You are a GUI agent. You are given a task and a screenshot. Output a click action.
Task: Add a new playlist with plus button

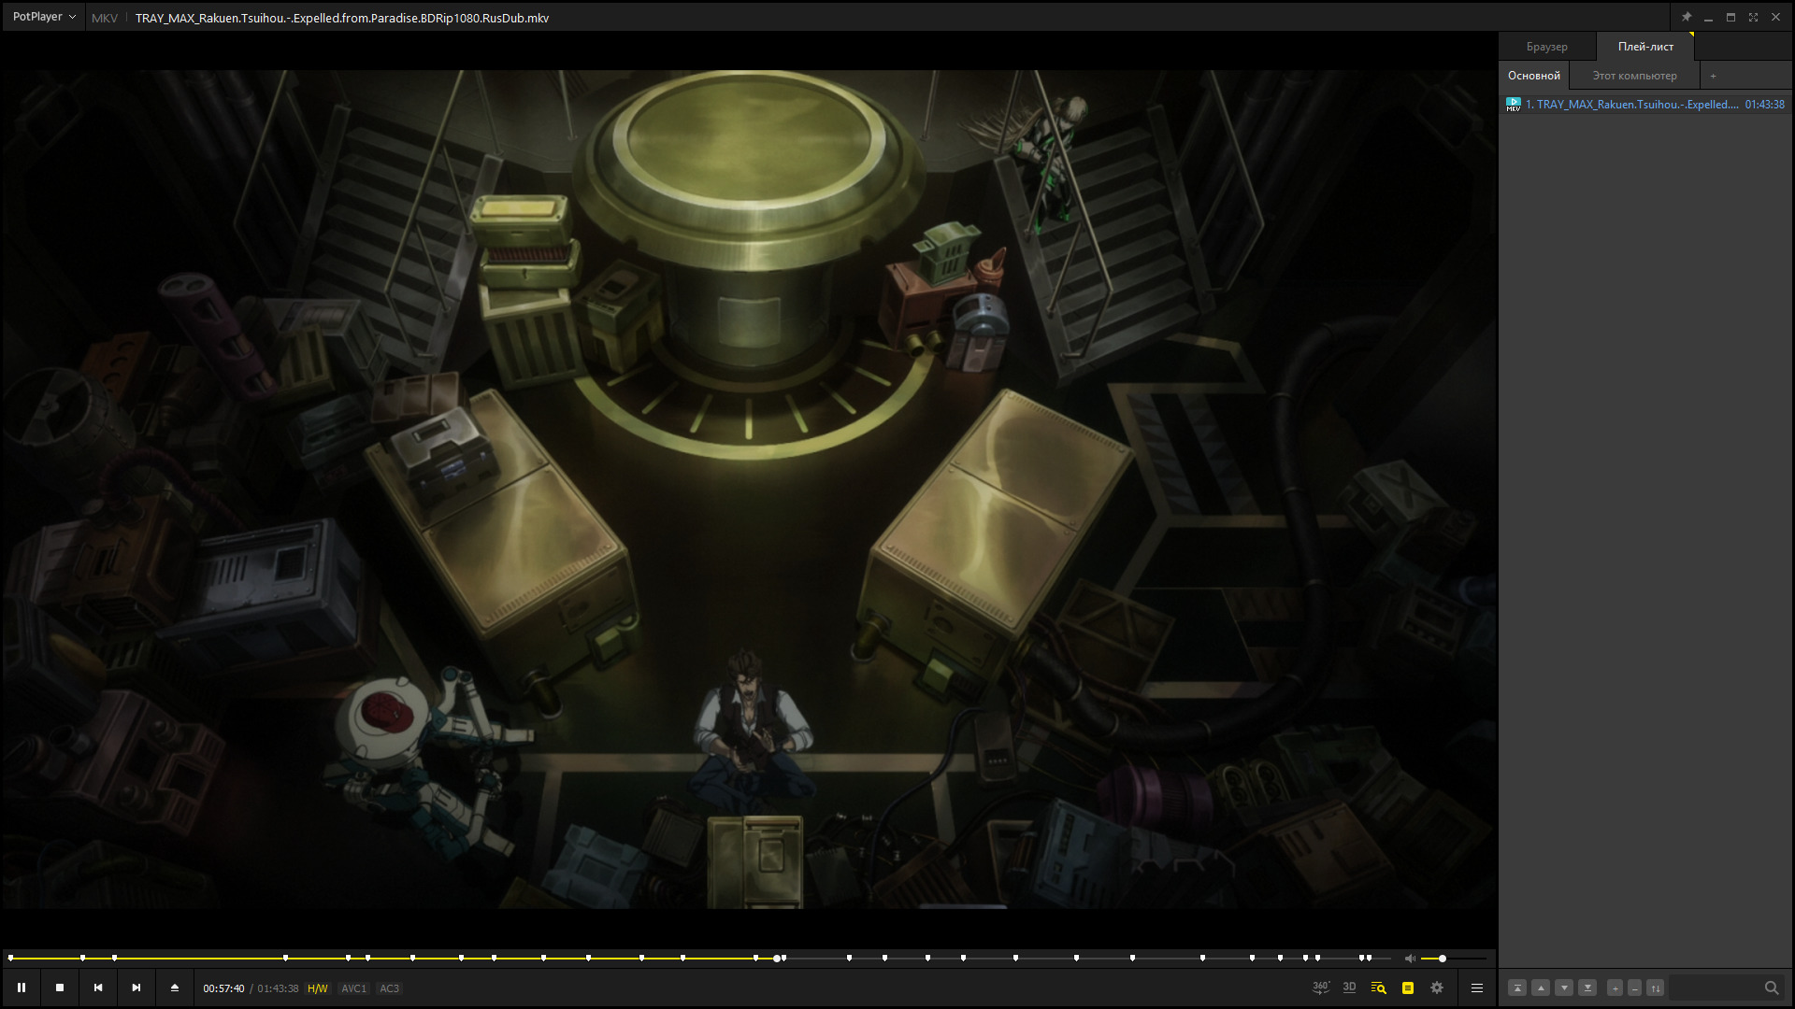[x=1713, y=76]
